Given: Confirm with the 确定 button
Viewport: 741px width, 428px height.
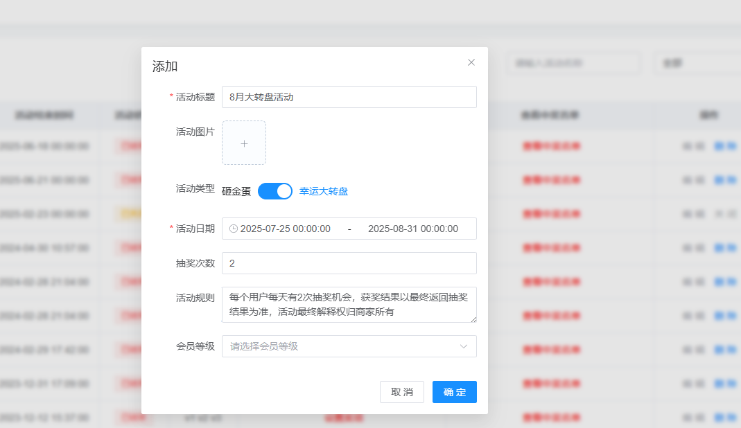Looking at the screenshot, I should 455,392.
